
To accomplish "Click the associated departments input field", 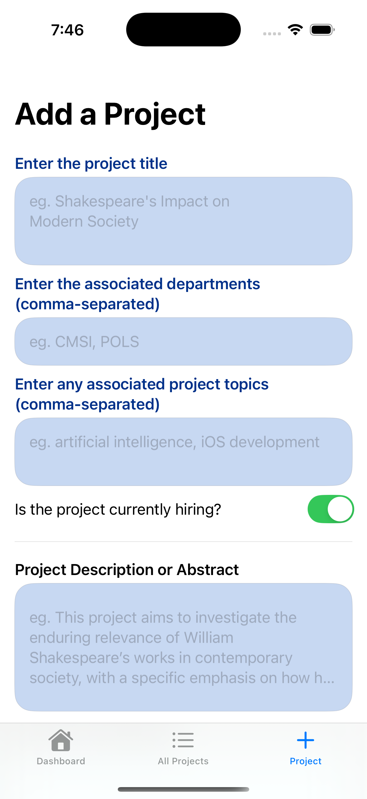I will [183, 342].
